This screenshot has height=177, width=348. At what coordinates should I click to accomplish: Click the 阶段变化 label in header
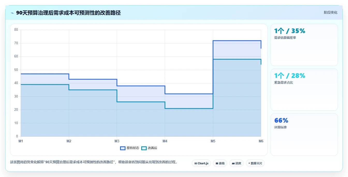330,12
